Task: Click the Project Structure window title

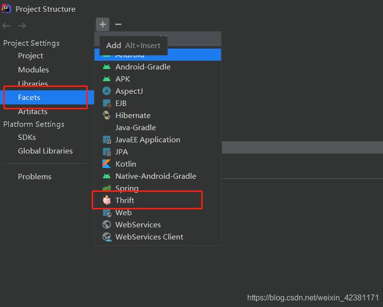Action: pyautogui.click(x=46, y=9)
